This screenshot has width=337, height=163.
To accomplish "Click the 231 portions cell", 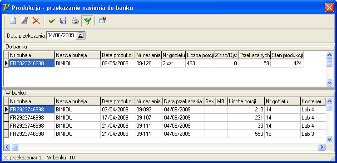I will [246, 118].
